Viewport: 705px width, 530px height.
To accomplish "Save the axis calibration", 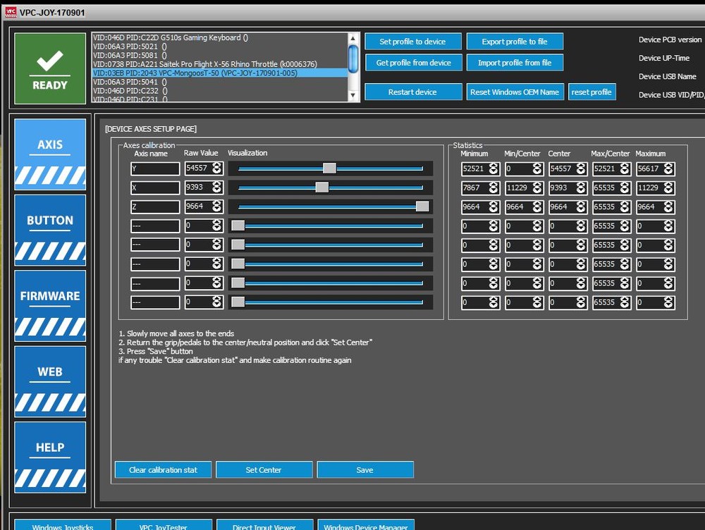I will (364, 469).
